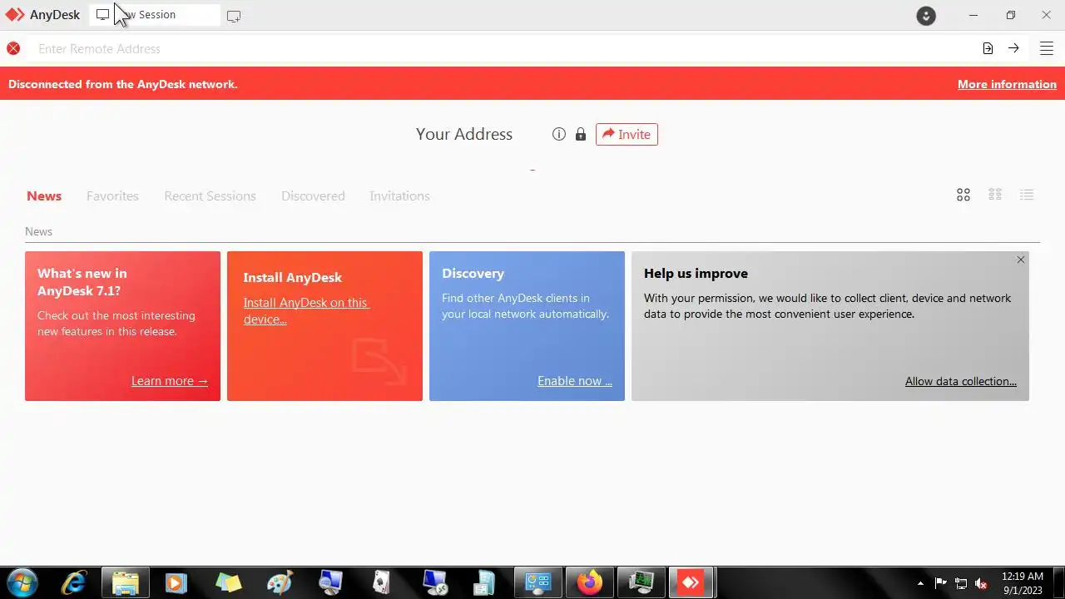Open Remote Desktop Connection on taskbar
Screen dimensions: 1065x599
coord(433,582)
